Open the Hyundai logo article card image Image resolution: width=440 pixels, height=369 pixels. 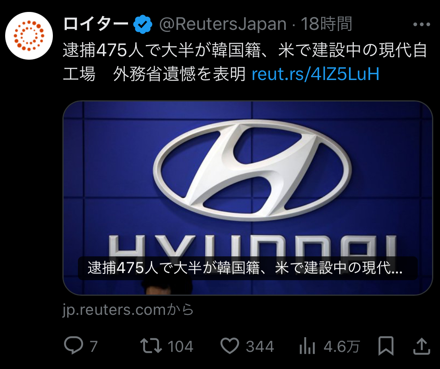[x=248, y=198]
